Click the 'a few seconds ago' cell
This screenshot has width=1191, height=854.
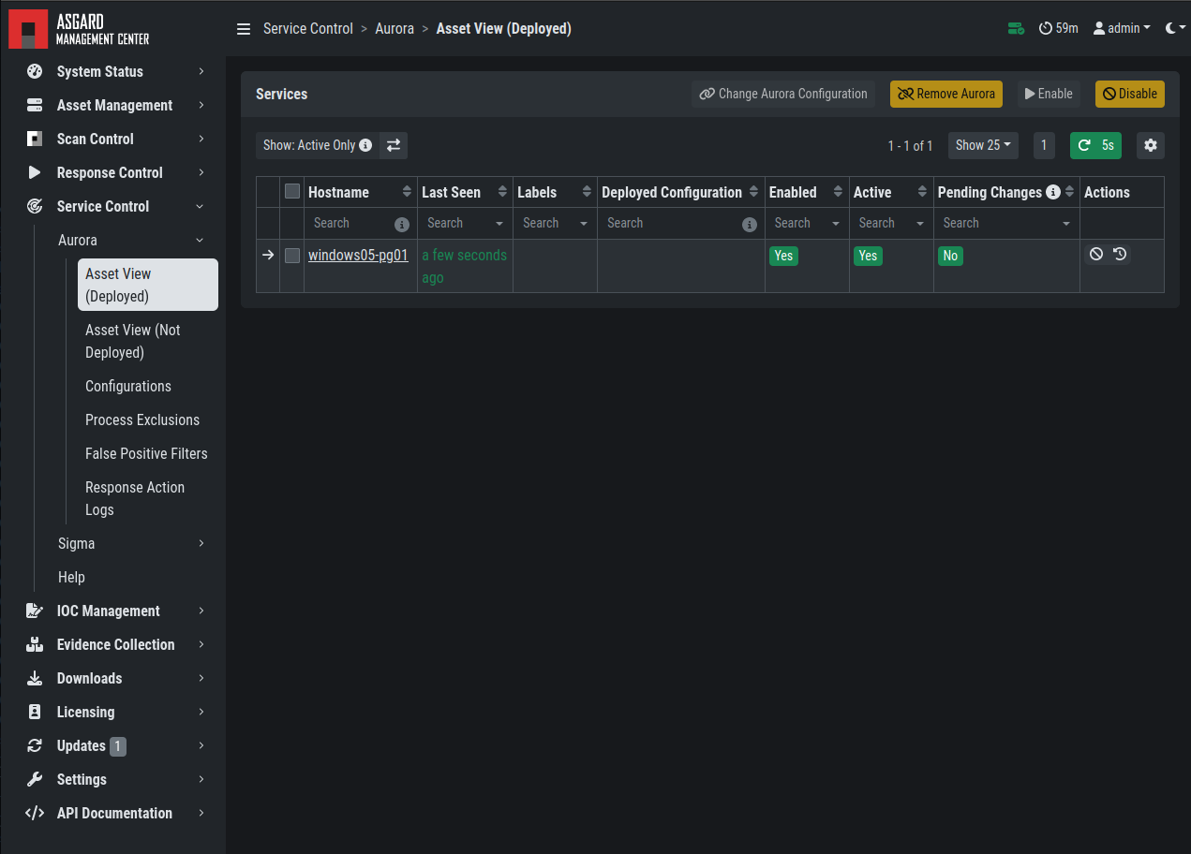[x=465, y=266]
